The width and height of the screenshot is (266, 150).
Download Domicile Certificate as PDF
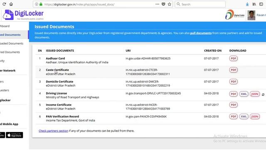[x=233, y=82]
